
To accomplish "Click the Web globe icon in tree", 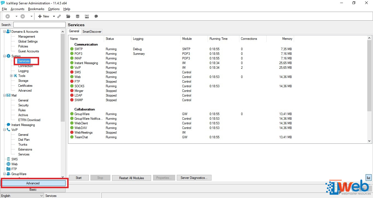I will click(x=8, y=164).
